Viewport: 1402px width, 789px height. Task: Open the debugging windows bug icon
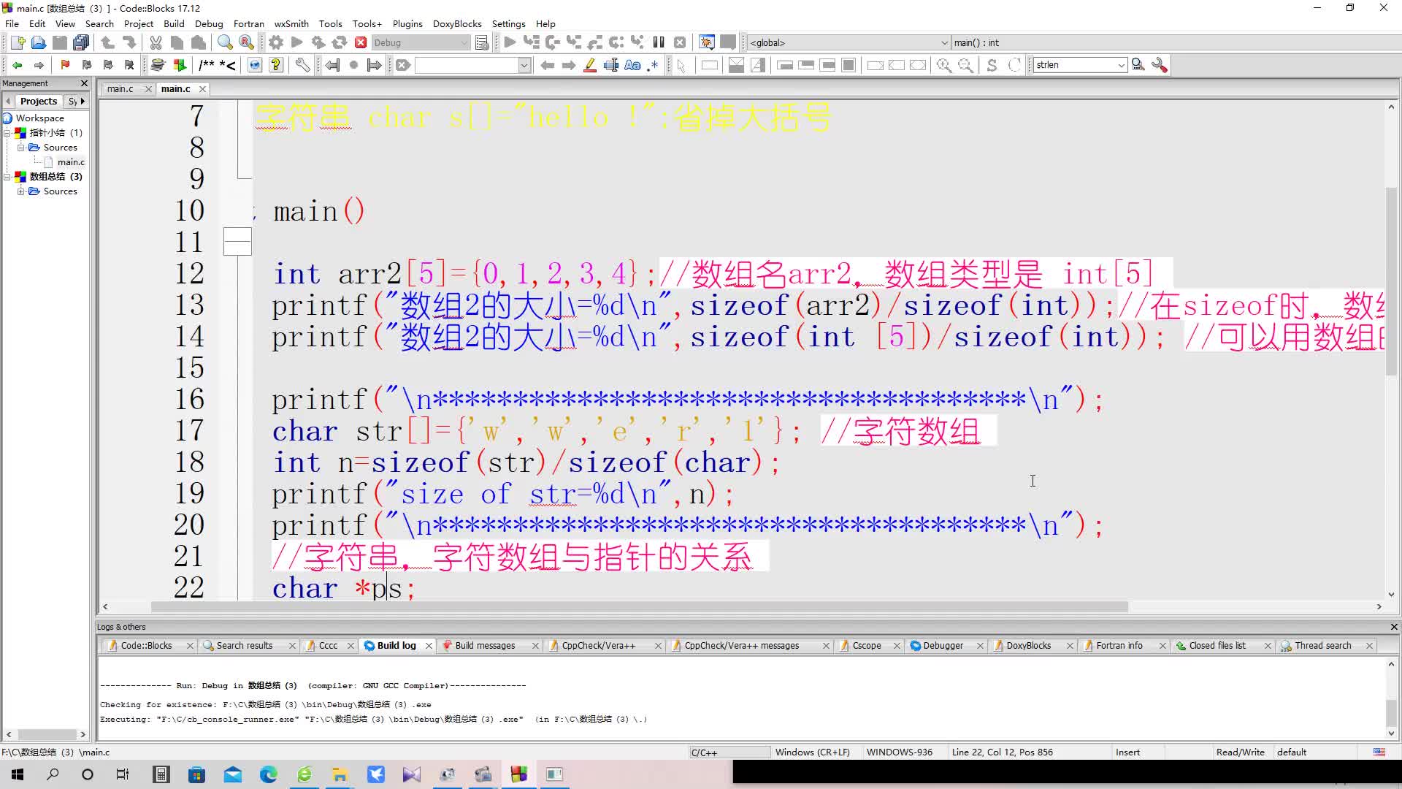706,42
